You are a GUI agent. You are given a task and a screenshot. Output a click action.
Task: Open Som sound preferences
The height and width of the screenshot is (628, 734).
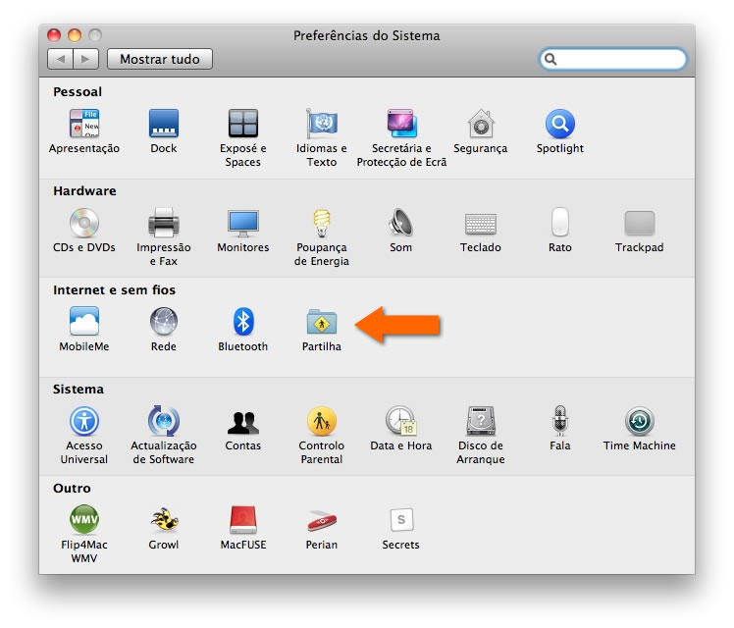[400, 223]
